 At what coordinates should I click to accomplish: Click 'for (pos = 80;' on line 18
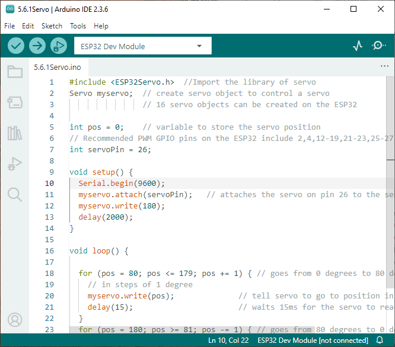click(x=110, y=274)
